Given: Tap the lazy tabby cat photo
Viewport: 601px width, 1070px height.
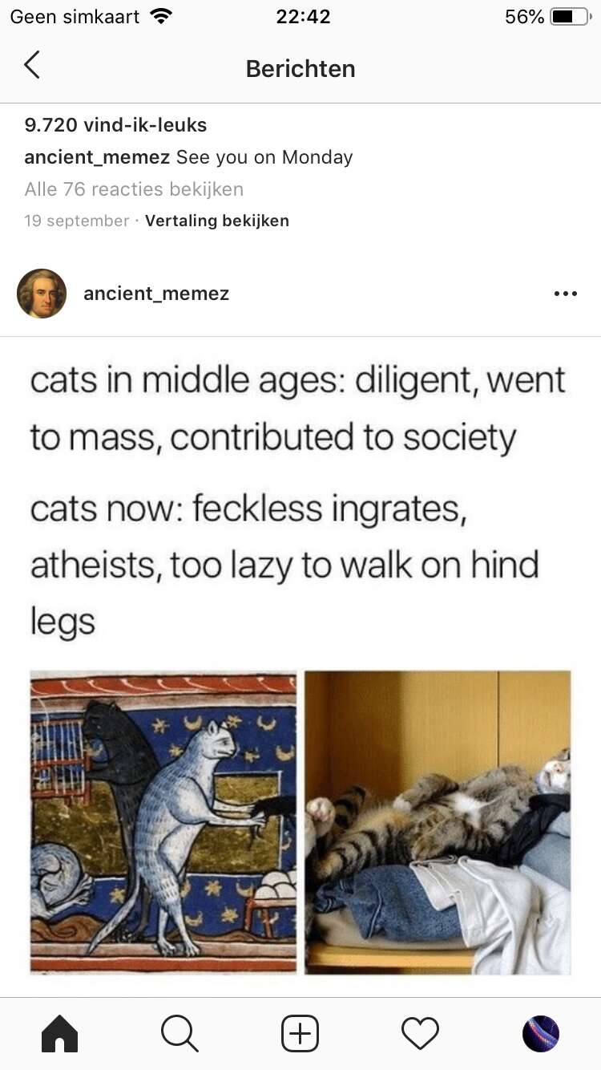Looking at the screenshot, I should pyautogui.click(x=438, y=822).
